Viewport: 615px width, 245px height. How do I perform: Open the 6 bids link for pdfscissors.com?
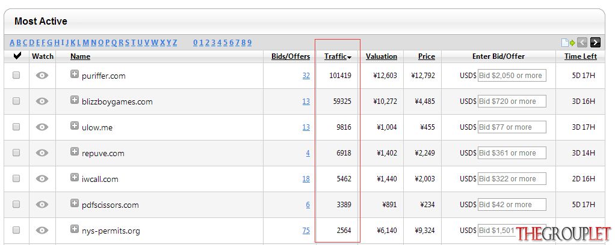[308, 205]
